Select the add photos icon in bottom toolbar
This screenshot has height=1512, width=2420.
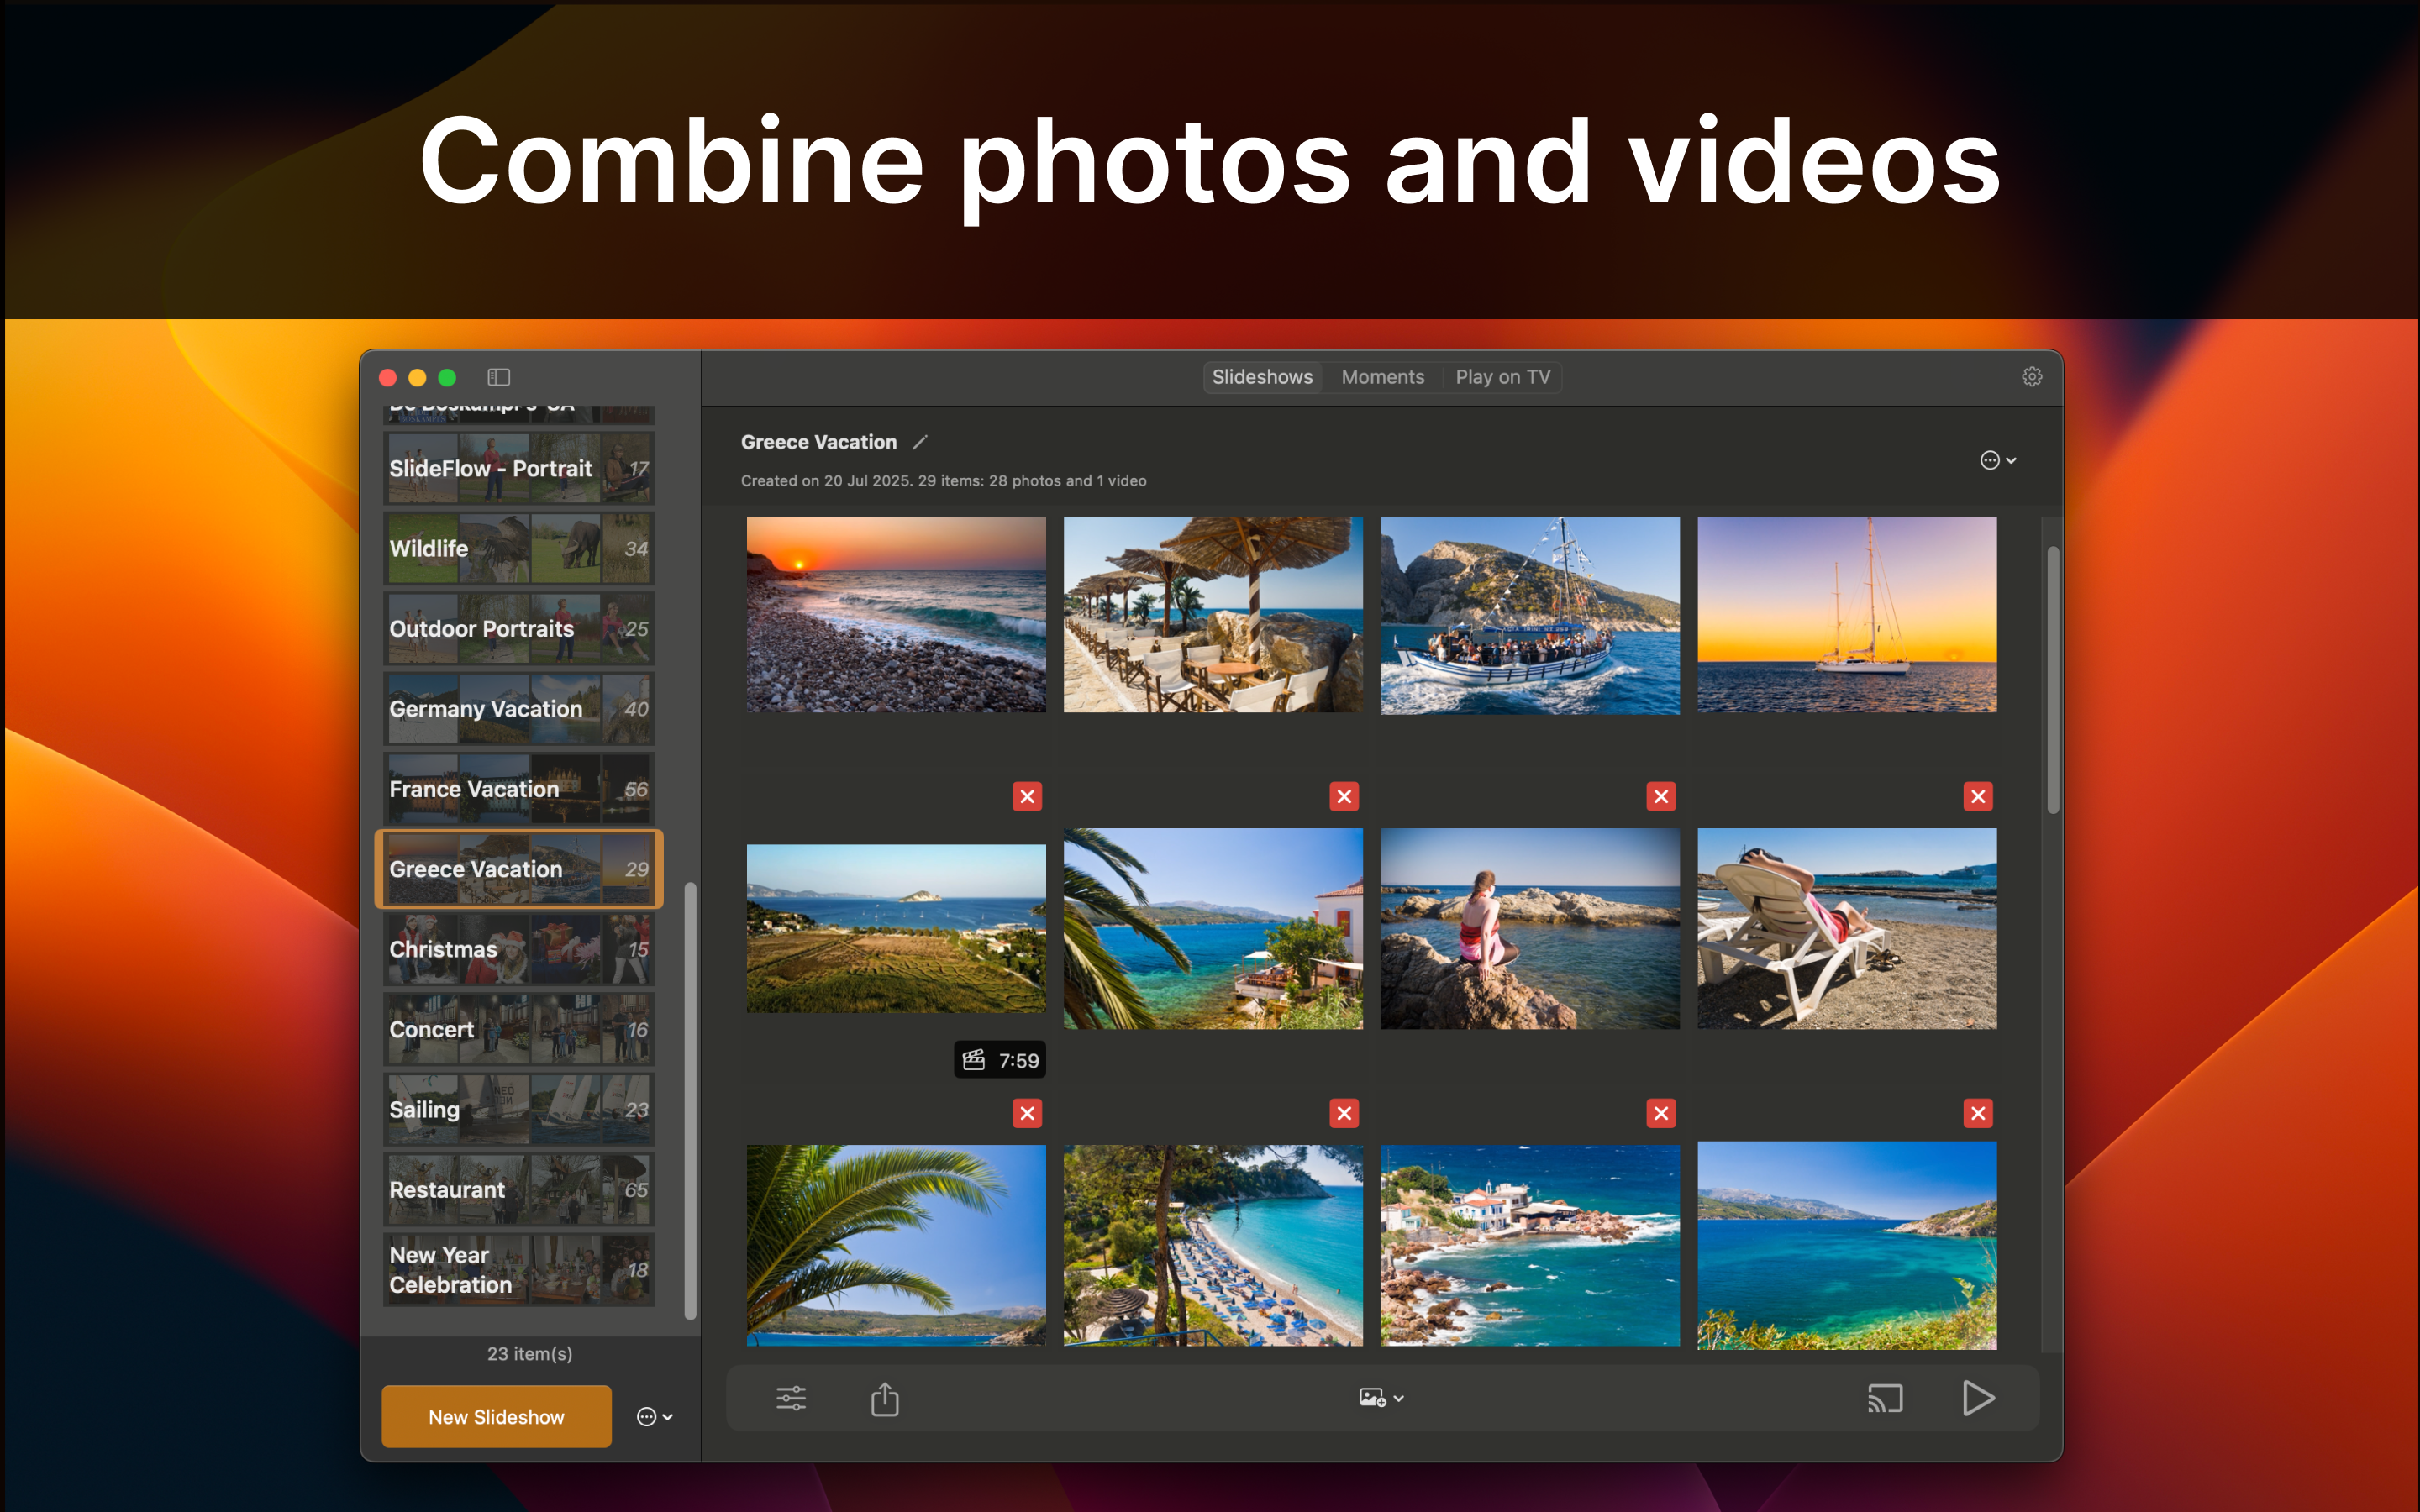[1371, 1396]
